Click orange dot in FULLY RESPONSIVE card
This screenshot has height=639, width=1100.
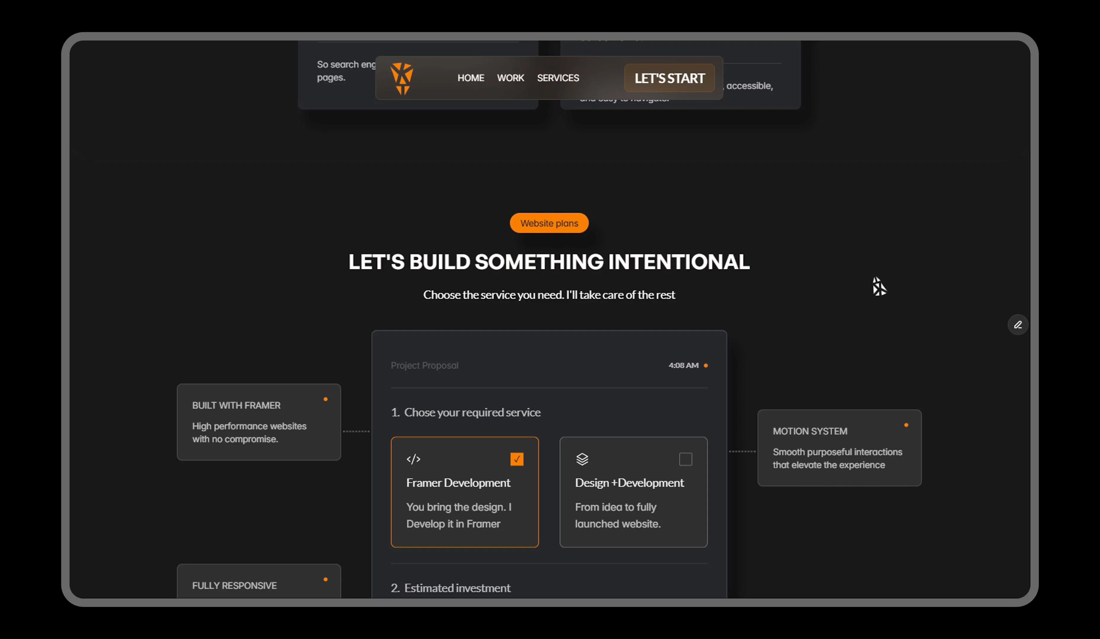[x=325, y=579]
